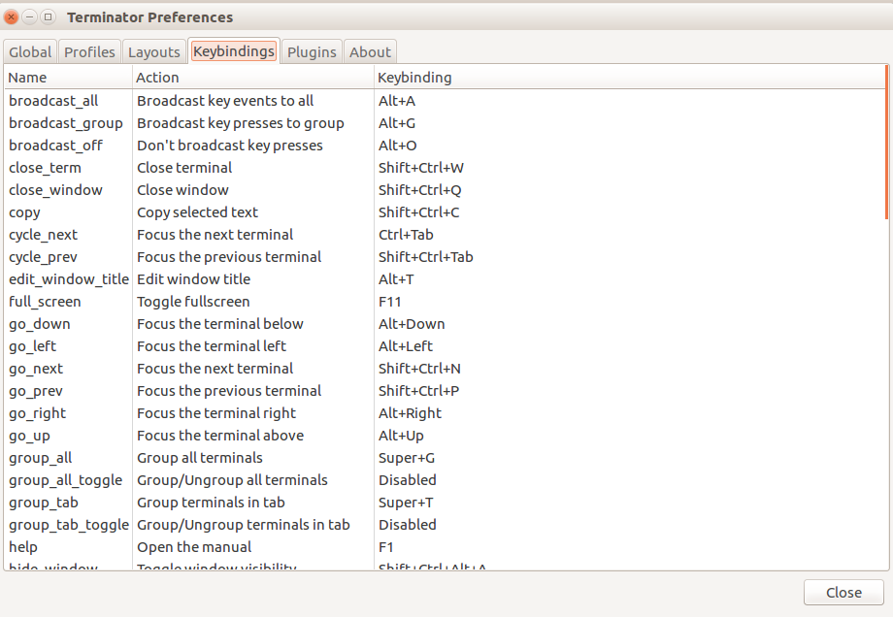Click the 'Toggle fullscreen' action text

[x=193, y=302]
